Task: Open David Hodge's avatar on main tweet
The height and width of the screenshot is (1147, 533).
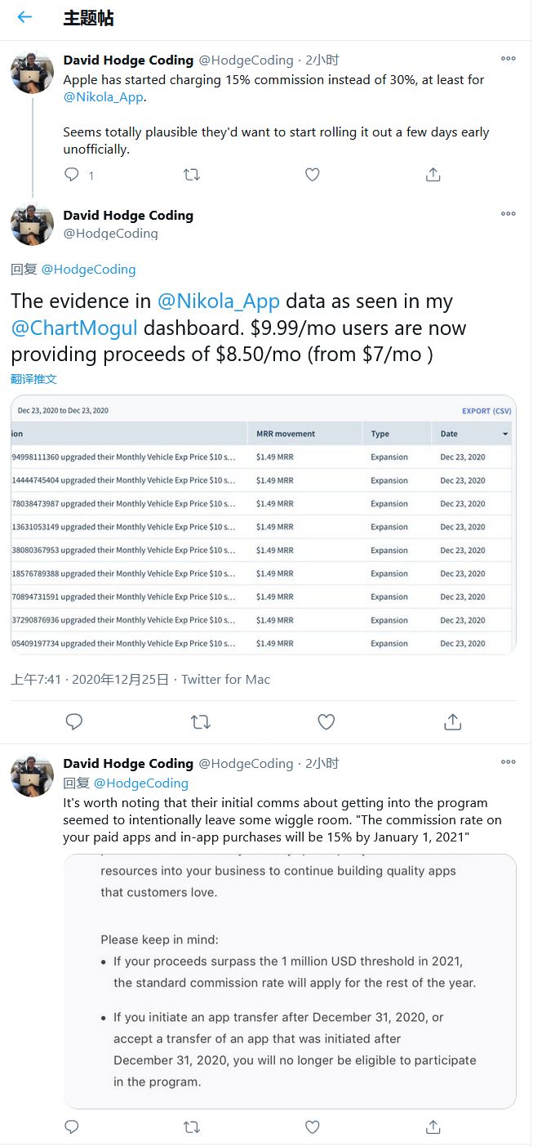Action: 32,224
